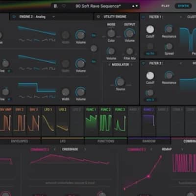Image resolution: width=196 pixels, height=196 pixels.
Task: Select square waveform for oscillator 3
Action: [x=52, y=97]
